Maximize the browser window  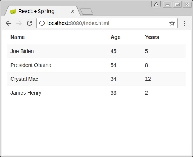177,4
